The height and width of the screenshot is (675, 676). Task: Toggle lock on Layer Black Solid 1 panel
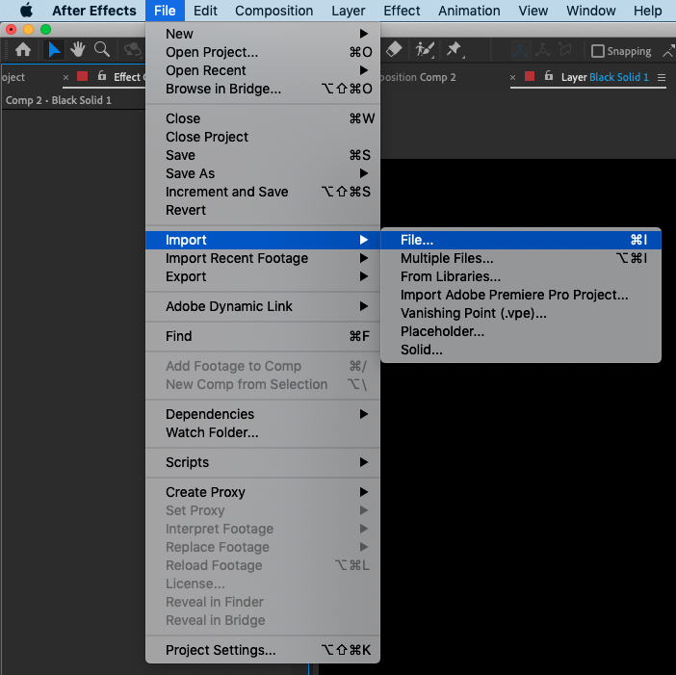click(x=548, y=76)
